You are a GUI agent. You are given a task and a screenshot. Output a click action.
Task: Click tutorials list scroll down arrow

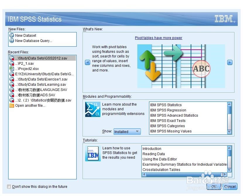(229, 170)
